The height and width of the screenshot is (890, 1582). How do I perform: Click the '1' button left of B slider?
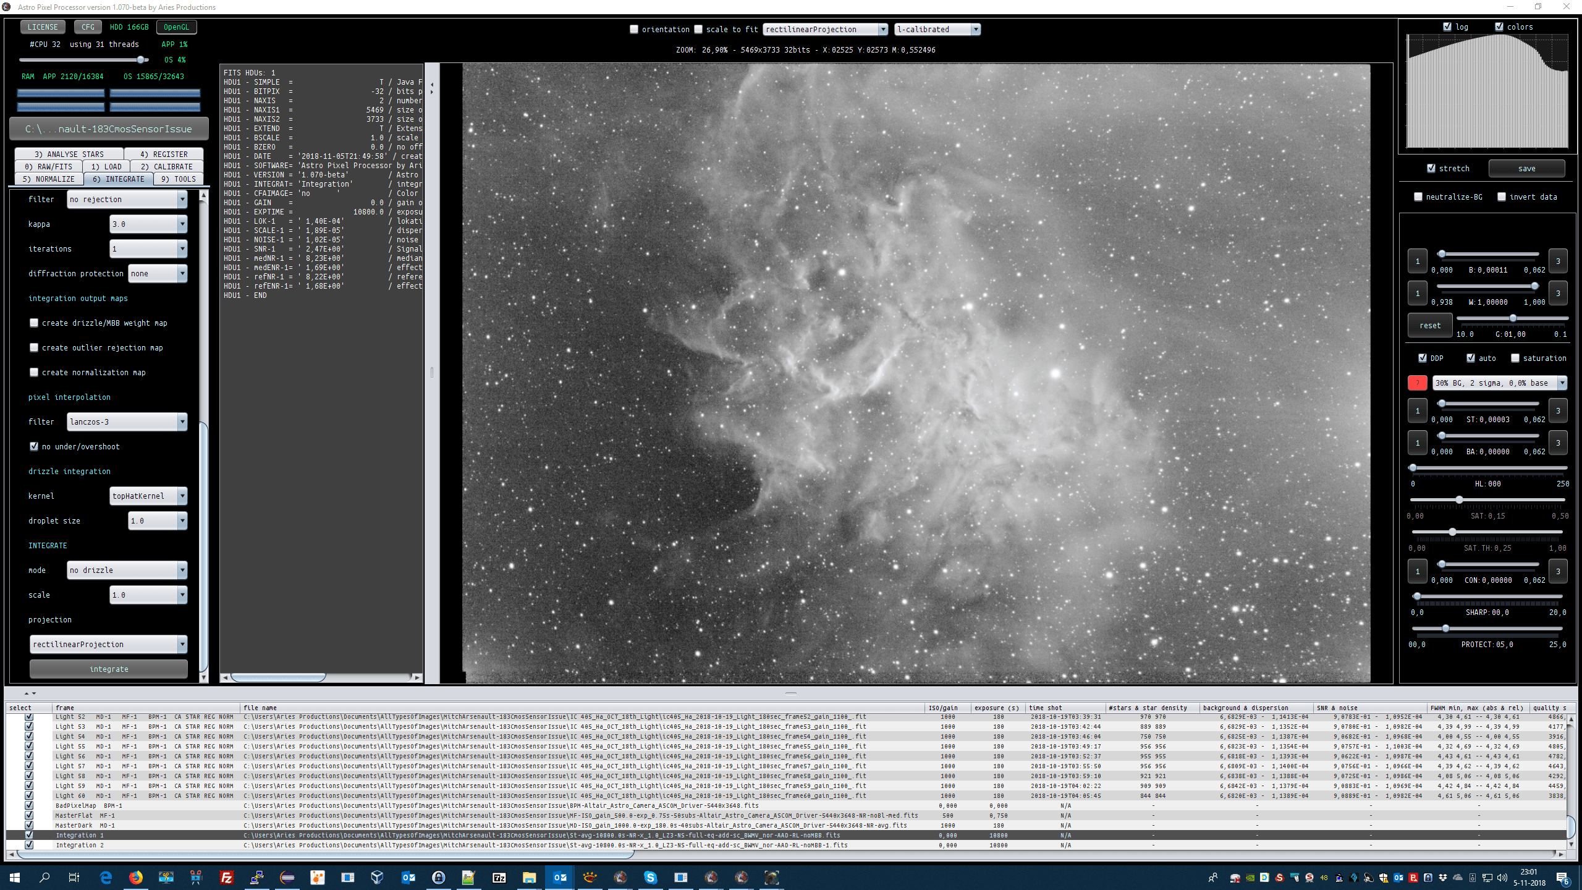point(1417,261)
